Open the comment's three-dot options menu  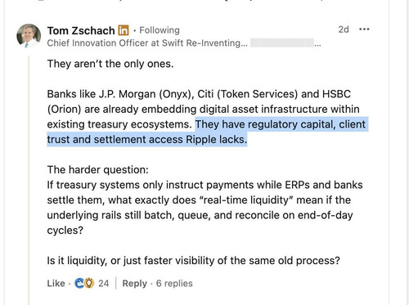364,29
